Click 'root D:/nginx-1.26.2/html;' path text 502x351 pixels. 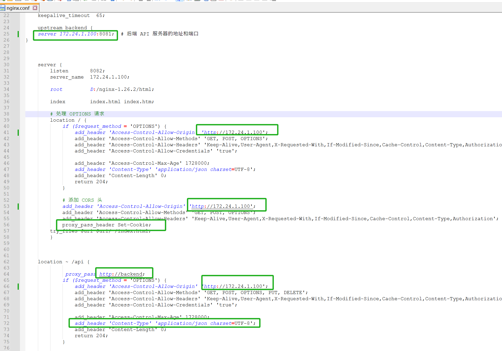coord(122,89)
